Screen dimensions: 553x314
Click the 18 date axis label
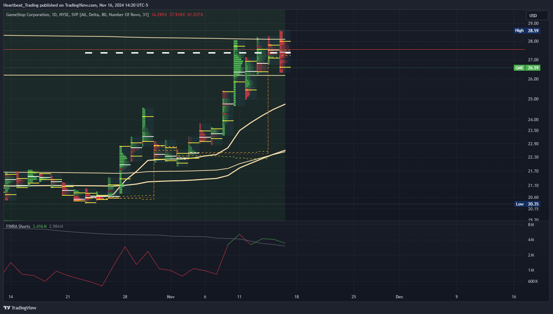point(297,297)
